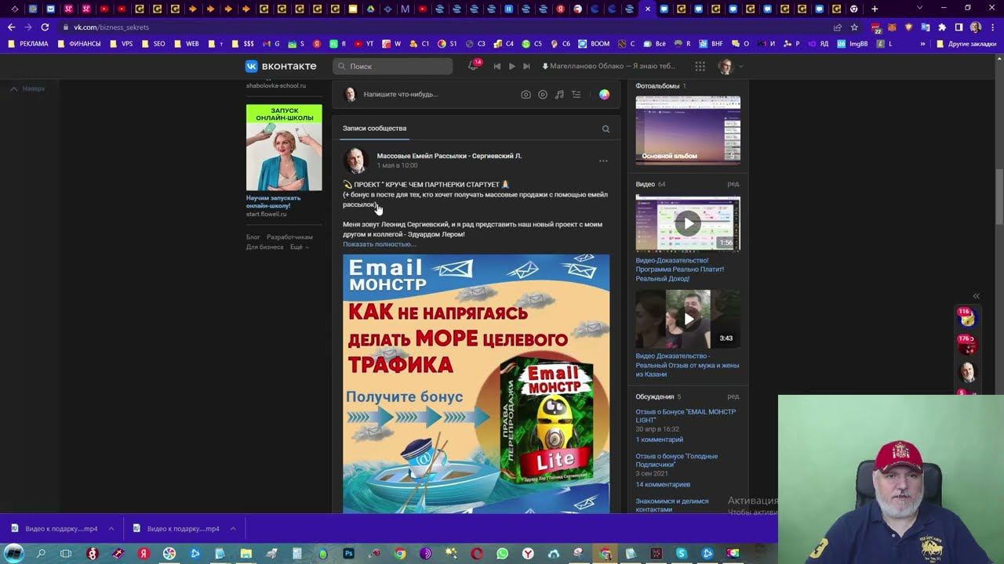Open the 'Разработчикам' footer link
Image resolution: width=1004 pixels, height=564 pixels.
(x=289, y=237)
